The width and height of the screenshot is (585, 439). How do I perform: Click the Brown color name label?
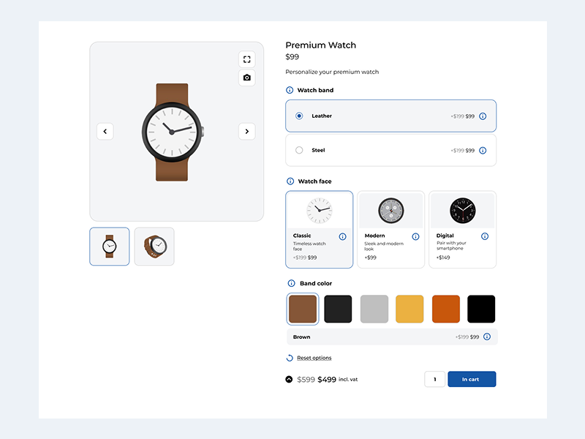pyautogui.click(x=301, y=337)
